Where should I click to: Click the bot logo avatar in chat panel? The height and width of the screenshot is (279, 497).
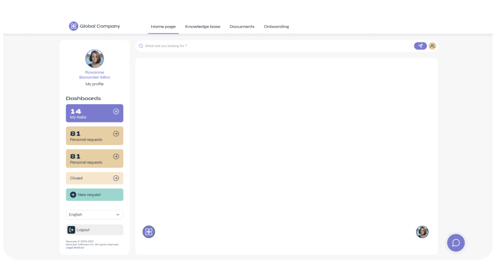(149, 232)
